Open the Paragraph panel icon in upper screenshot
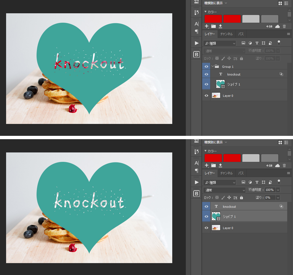 point(197,32)
